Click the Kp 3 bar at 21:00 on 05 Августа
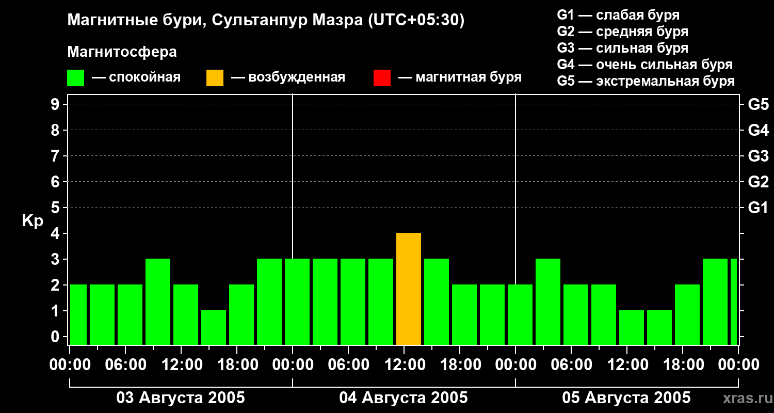This screenshot has width=774, height=413. [715, 301]
